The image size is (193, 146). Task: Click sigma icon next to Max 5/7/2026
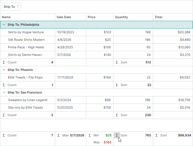59,135
